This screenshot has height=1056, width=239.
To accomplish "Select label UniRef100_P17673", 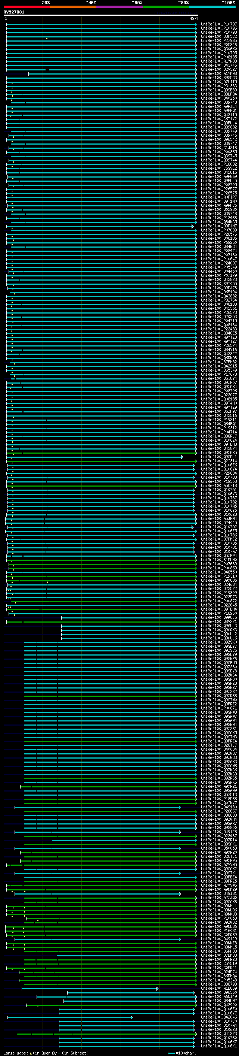I will coord(219,374).
